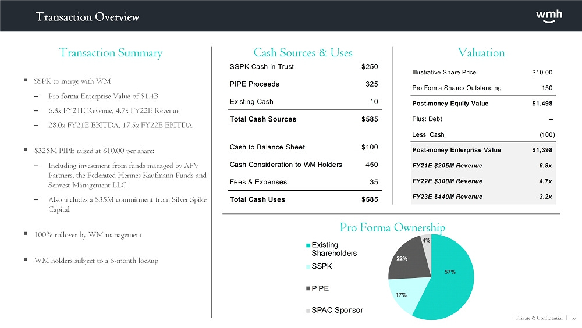This screenshot has height=328, width=582.
Task: Click the $1,498 equity value
Action: 542,104
